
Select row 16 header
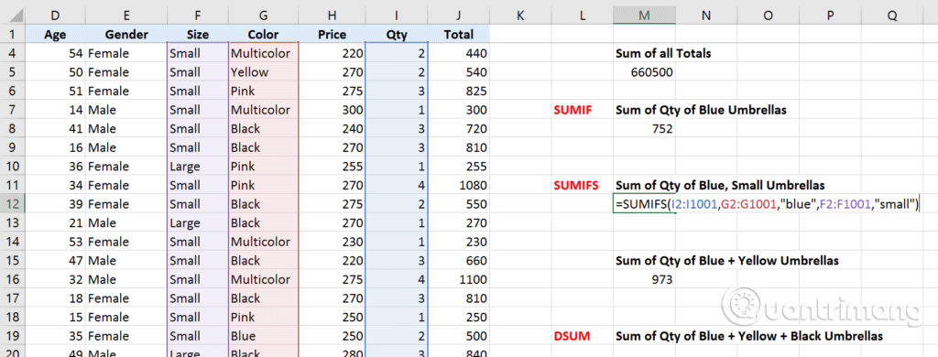click(x=13, y=279)
